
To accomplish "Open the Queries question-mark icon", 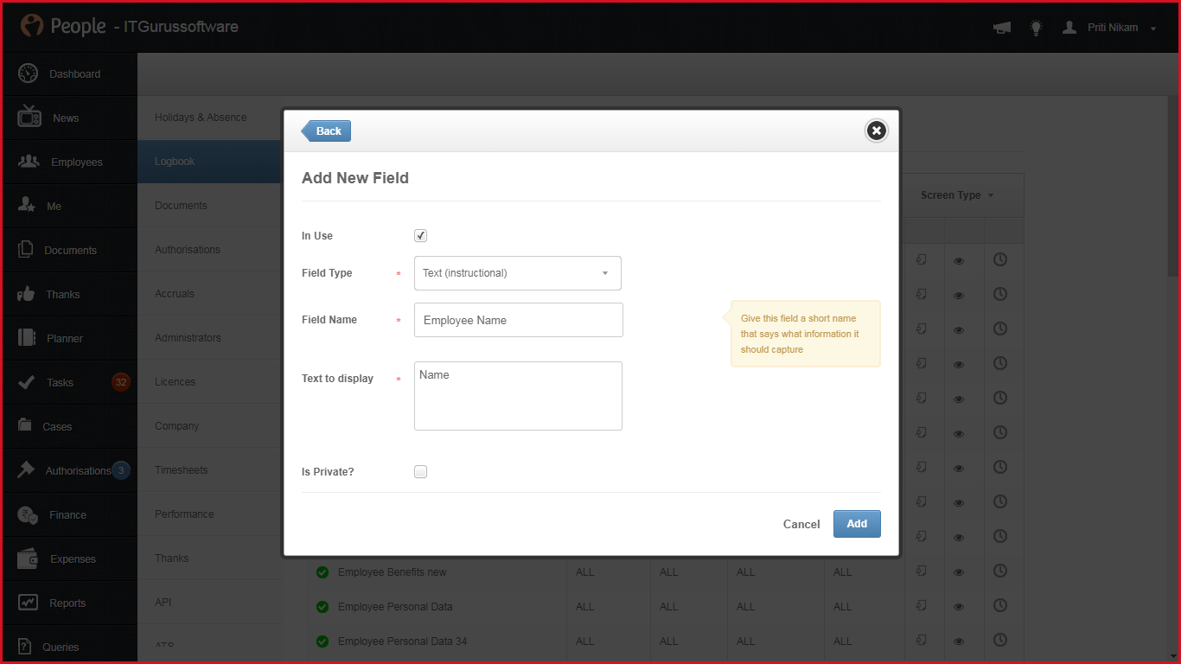I will click(x=25, y=647).
